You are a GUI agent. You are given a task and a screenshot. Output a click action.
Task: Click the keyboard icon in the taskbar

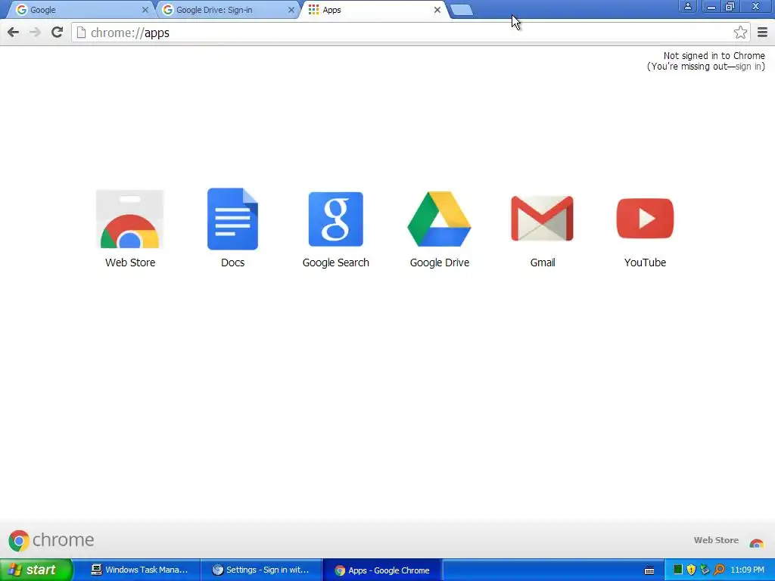649,570
